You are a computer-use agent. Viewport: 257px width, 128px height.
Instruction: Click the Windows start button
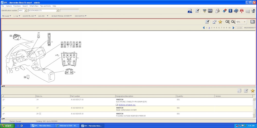pyautogui.click(x=7, y=126)
